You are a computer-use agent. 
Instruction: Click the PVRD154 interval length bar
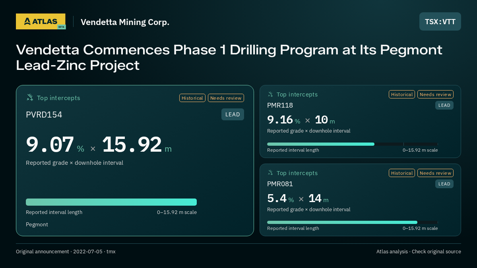click(x=111, y=202)
